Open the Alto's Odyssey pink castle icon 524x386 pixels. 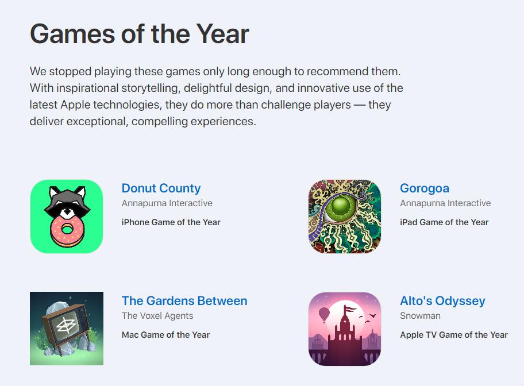click(x=345, y=329)
